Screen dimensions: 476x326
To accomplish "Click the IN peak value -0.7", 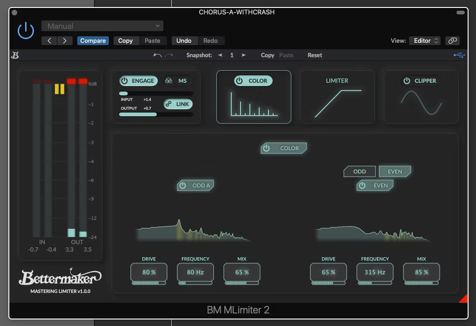I will pos(33,250).
